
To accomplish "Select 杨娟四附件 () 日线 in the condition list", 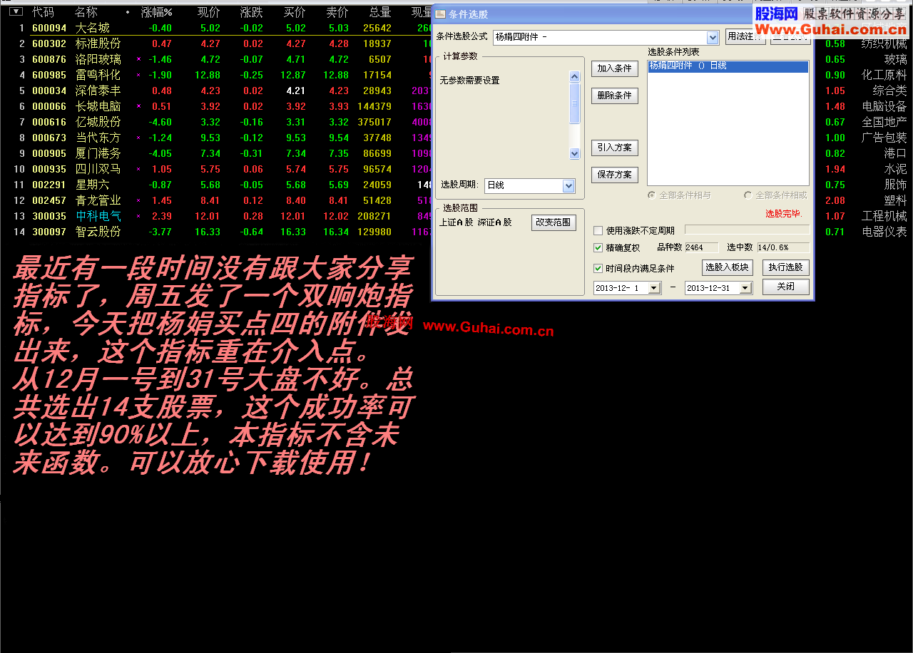I will [x=728, y=66].
